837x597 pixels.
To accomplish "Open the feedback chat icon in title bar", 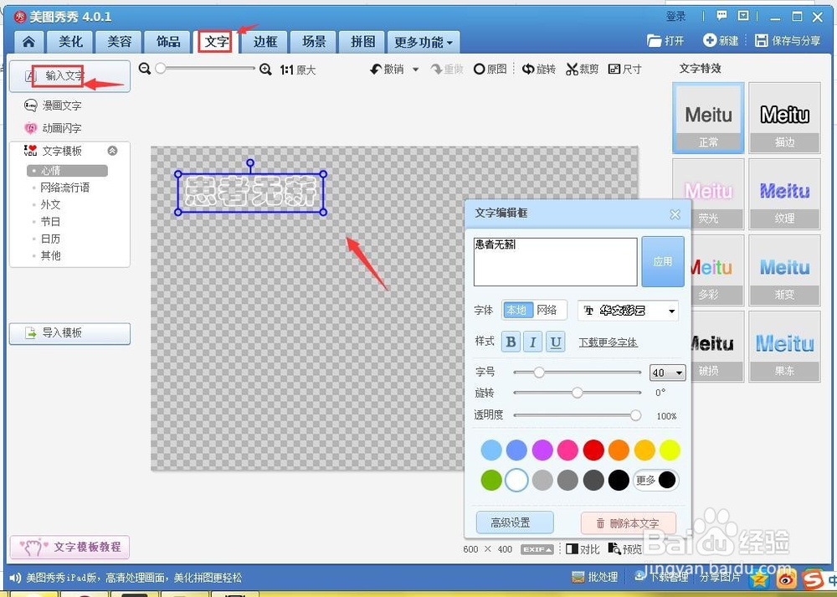I will tap(721, 15).
